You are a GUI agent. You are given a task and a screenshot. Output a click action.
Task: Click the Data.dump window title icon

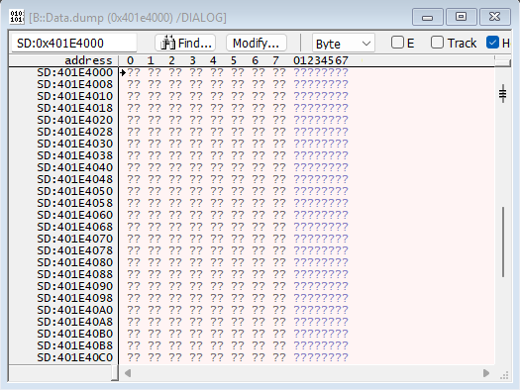pos(17,17)
